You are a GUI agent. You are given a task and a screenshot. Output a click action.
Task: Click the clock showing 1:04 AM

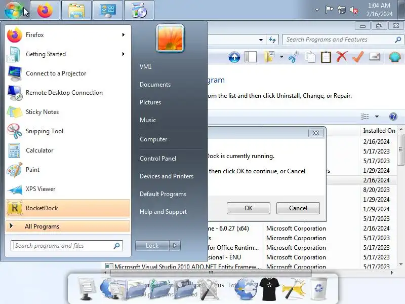tap(379, 10)
